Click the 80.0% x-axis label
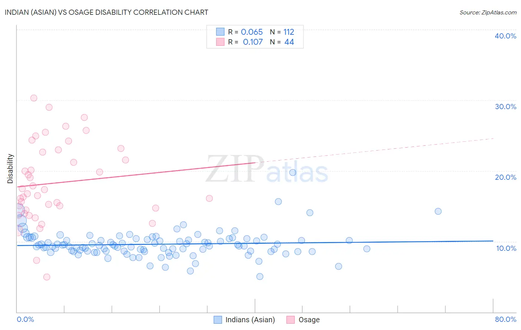This screenshot has width=521, height=330. pyautogui.click(x=505, y=319)
